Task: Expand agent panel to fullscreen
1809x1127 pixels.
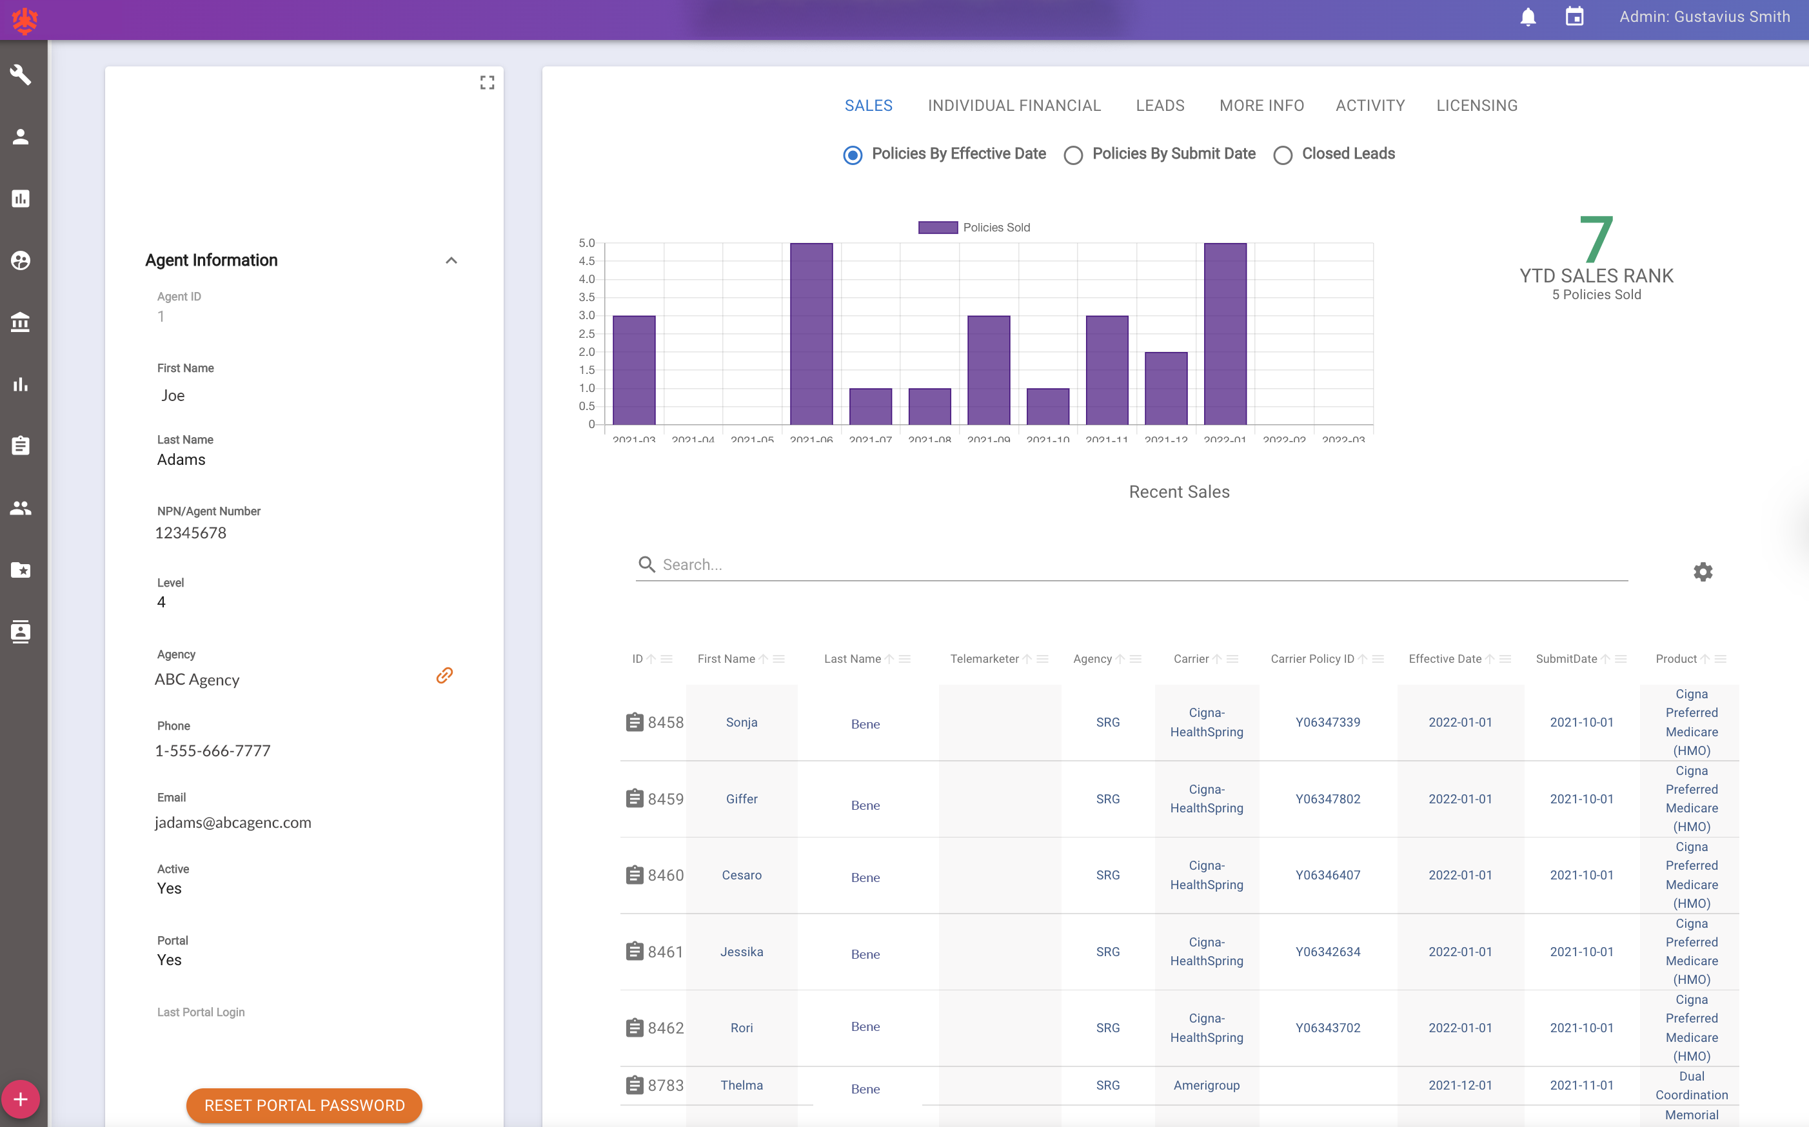Action: tap(487, 83)
